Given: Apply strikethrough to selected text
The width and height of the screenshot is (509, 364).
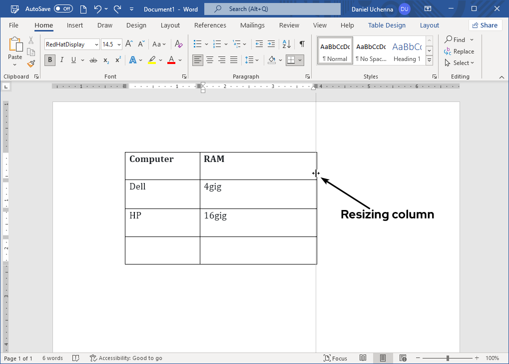Looking at the screenshot, I should coord(93,60).
